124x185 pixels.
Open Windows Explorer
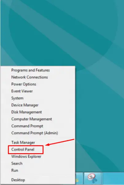[26, 157]
